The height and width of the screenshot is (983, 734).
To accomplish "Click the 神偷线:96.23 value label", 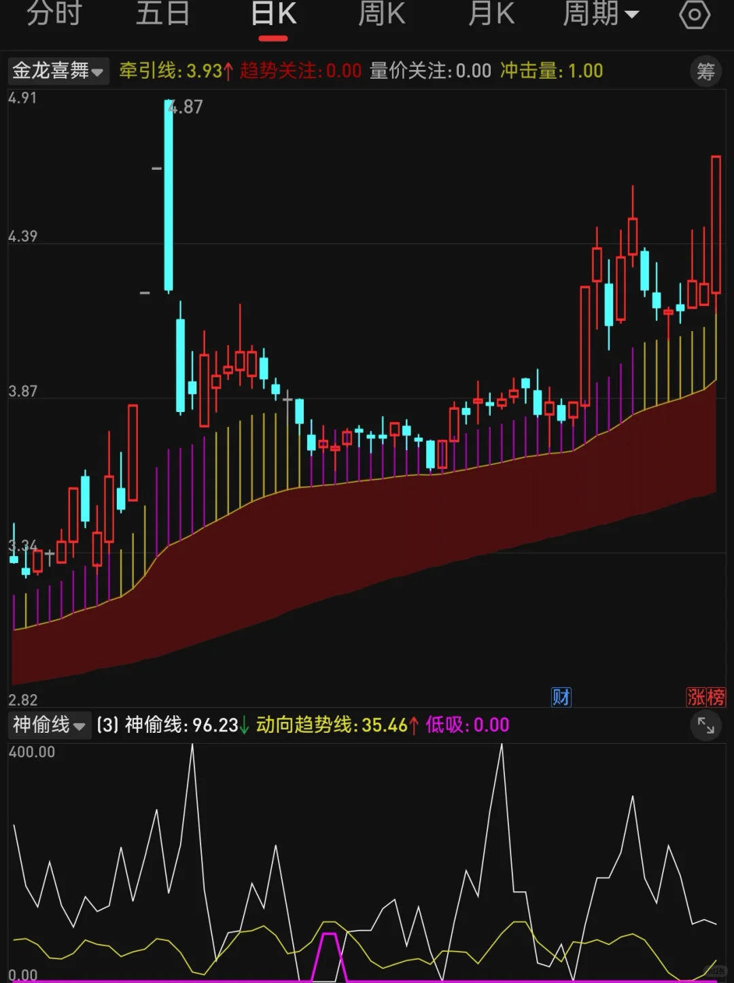I will tap(187, 725).
